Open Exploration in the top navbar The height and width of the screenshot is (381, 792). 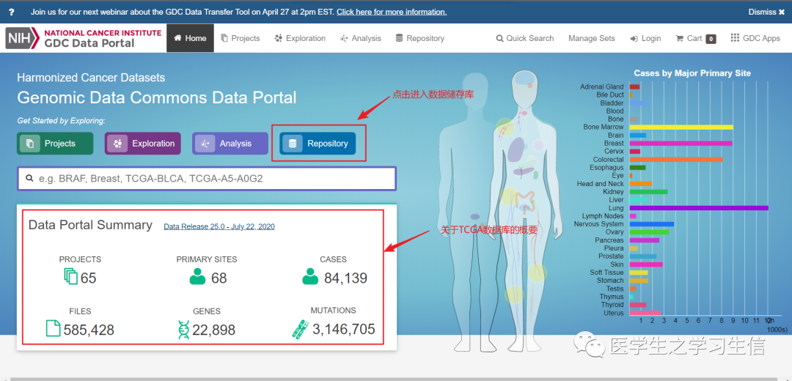click(300, 38)
